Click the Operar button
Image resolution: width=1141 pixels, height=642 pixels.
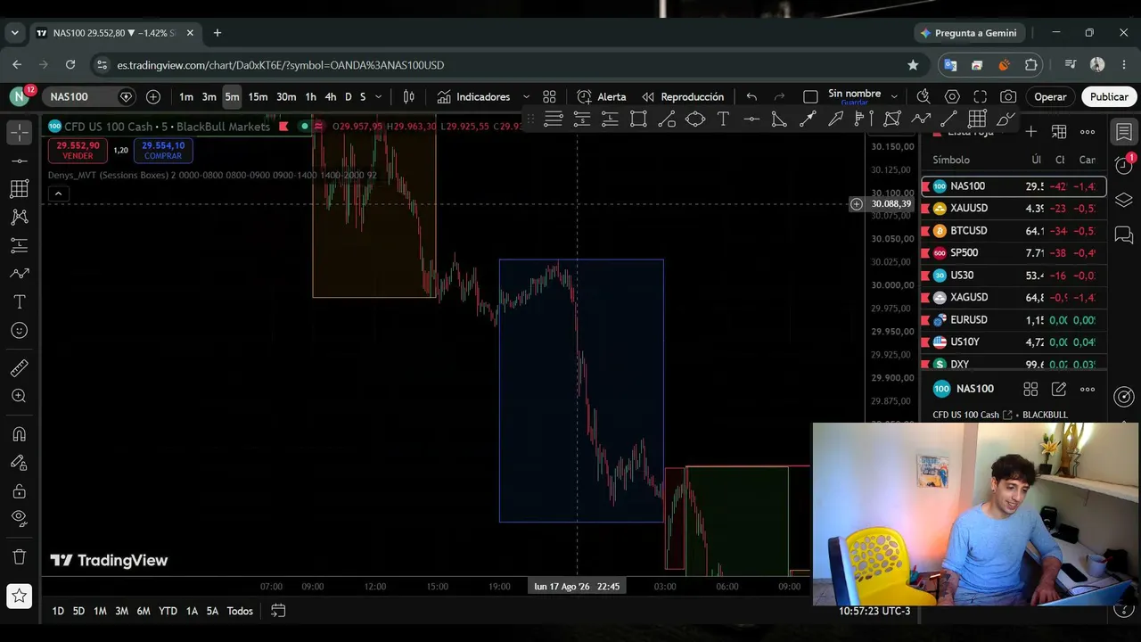coord(1050,96)
